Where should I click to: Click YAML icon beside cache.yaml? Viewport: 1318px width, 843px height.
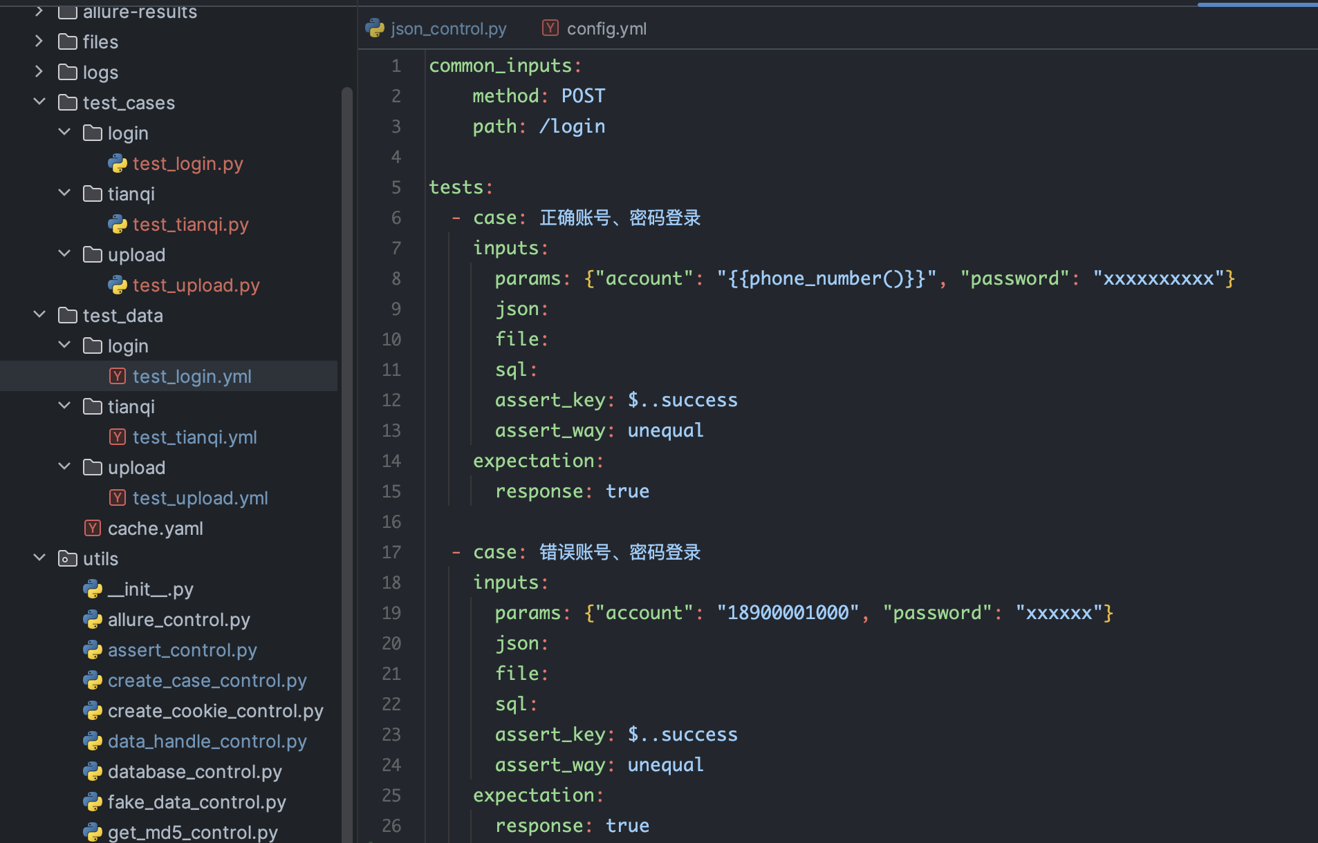pyautogui.click(x=93, y=528)
